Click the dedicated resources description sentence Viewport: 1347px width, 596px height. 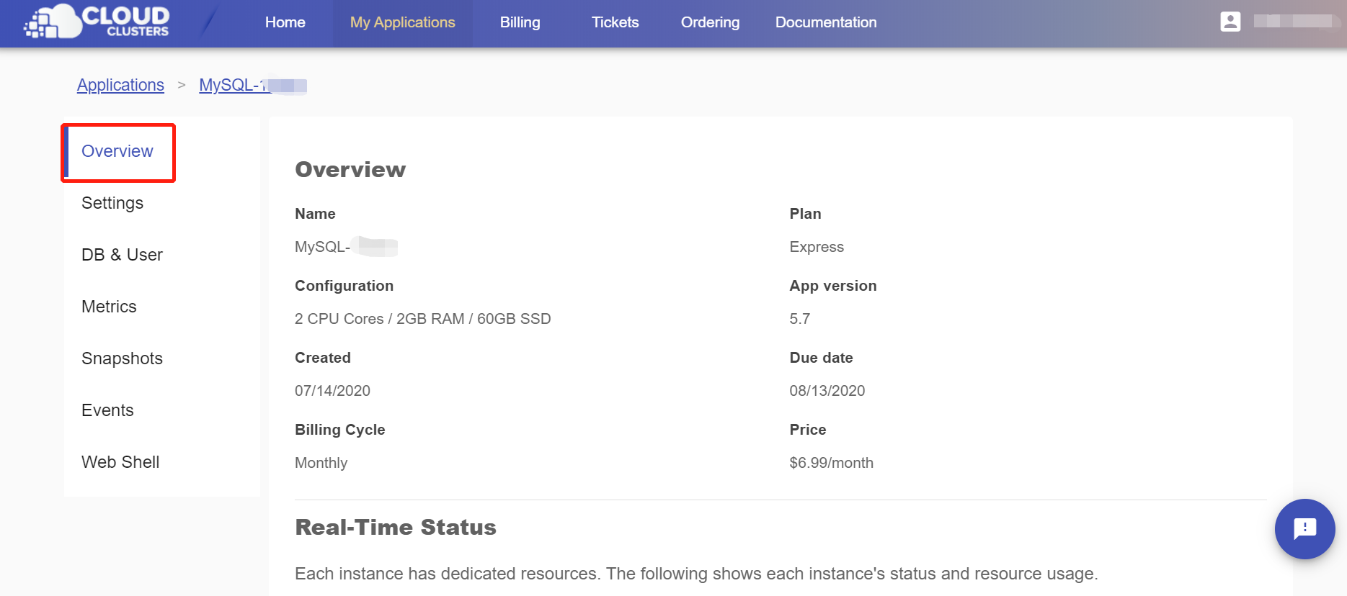(696, 574)
